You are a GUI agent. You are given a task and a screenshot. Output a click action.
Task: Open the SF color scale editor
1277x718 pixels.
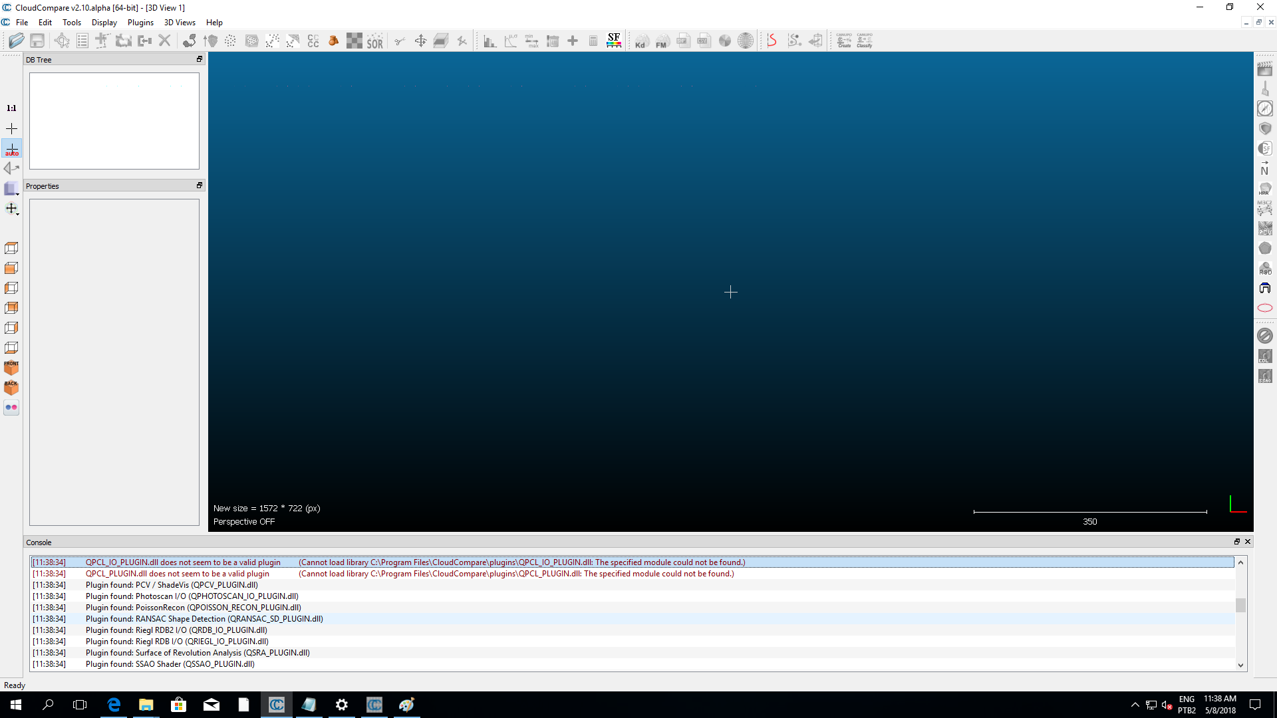point(614,41)
